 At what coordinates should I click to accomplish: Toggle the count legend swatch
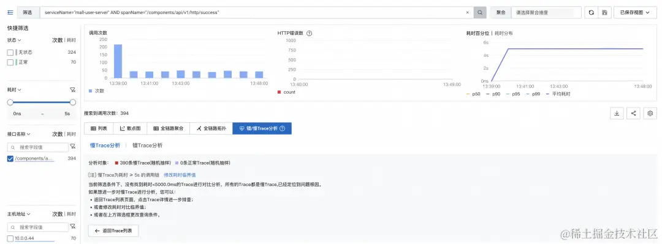click(x=279, y=92)
